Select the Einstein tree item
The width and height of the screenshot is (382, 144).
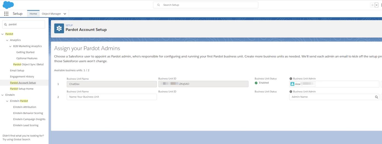tap(10, 95)
